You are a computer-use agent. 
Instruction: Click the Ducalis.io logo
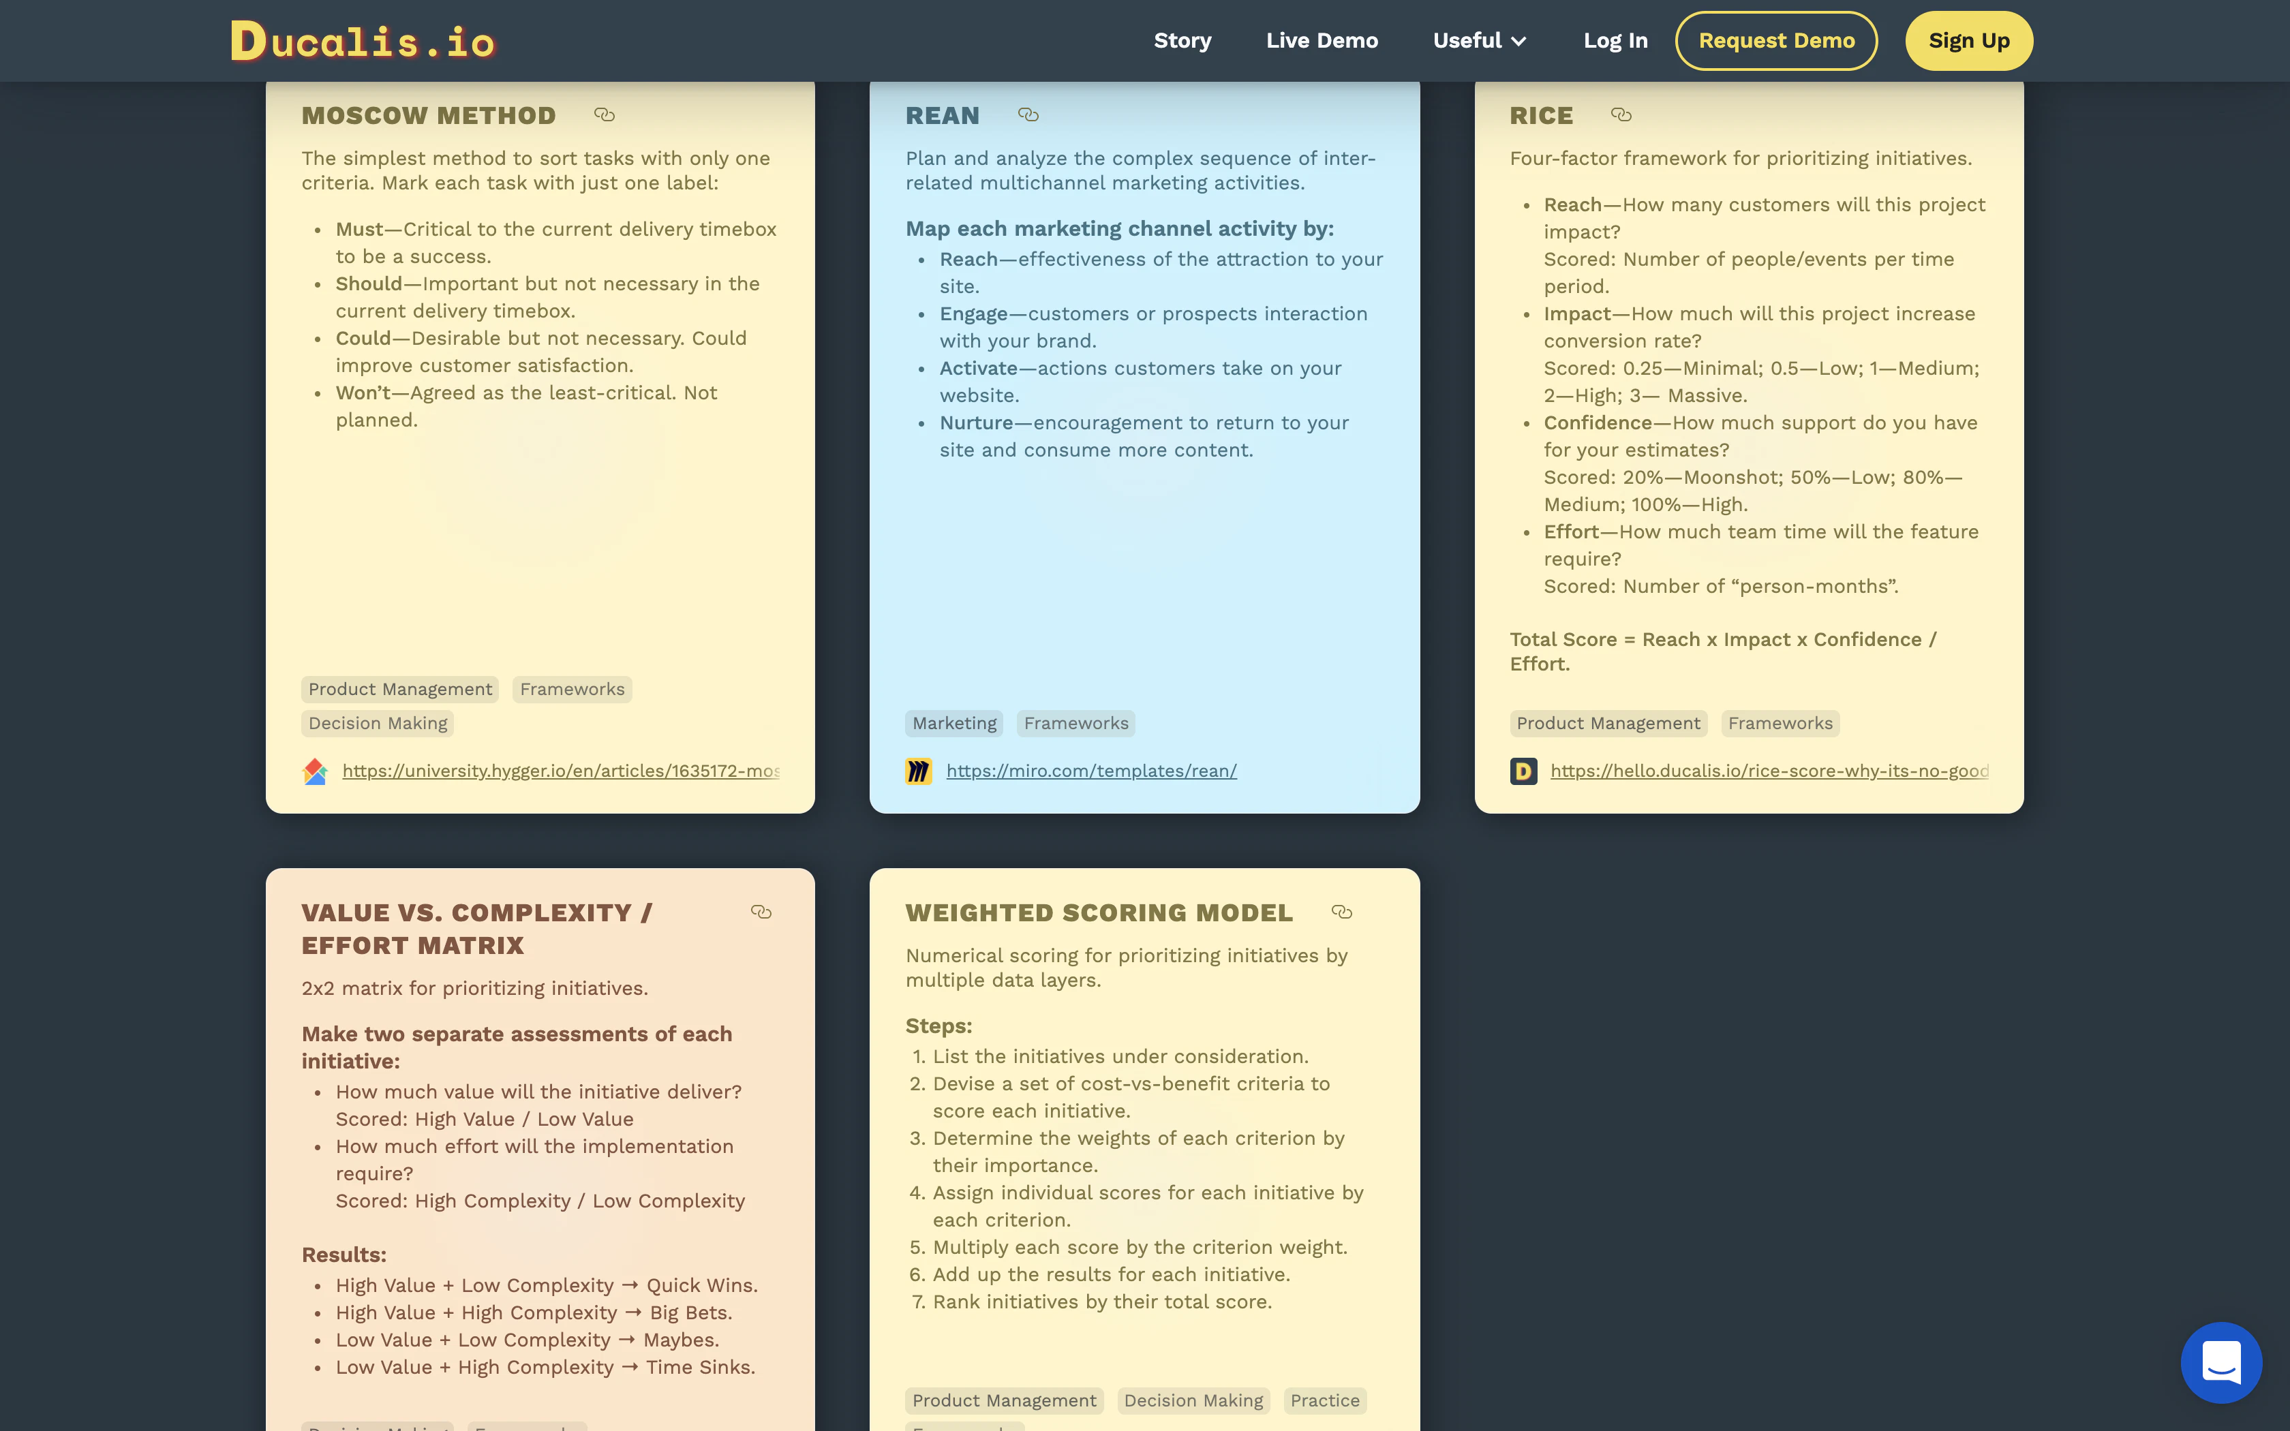point(363,40)
